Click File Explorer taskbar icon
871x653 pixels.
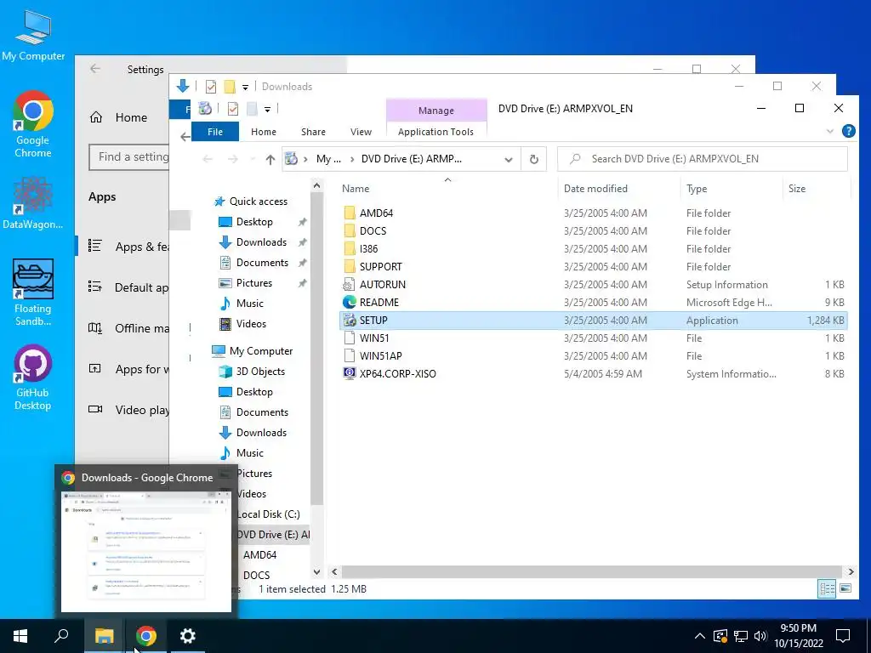tap(104, 636)
